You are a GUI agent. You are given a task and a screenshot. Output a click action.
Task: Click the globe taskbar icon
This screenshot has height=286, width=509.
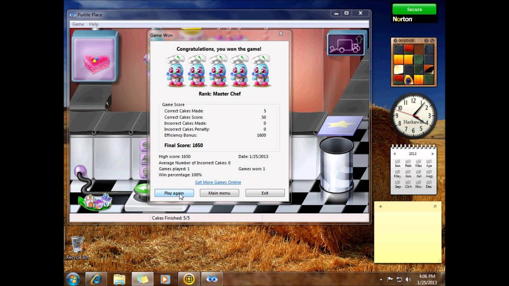click(x=189, y=279)
